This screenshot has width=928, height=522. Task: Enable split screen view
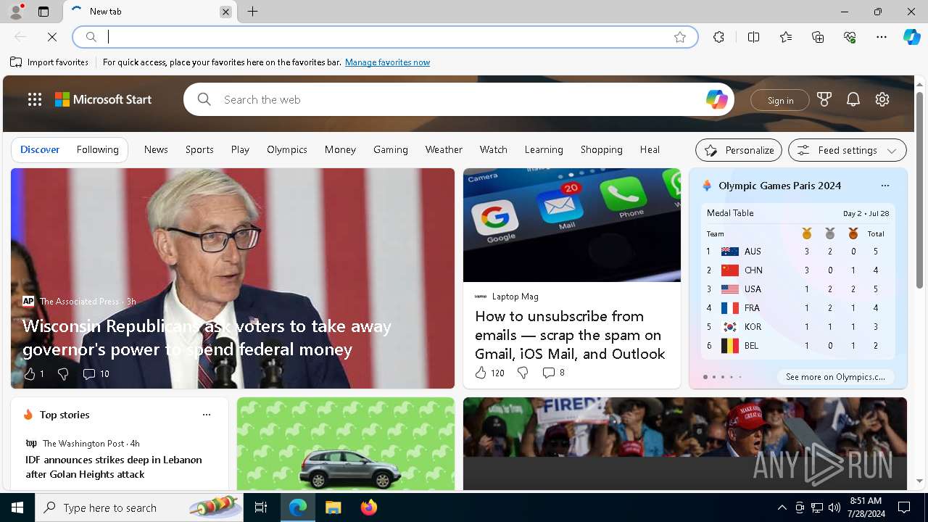coord(753,37)
